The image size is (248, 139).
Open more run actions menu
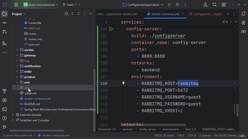(185, 5)
